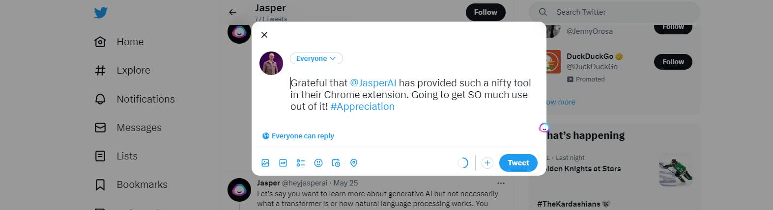Tag a location on the tweet

tap(354, 163)
